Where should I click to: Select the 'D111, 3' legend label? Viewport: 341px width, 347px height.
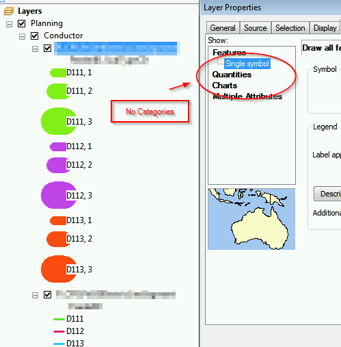click(79, 122)
